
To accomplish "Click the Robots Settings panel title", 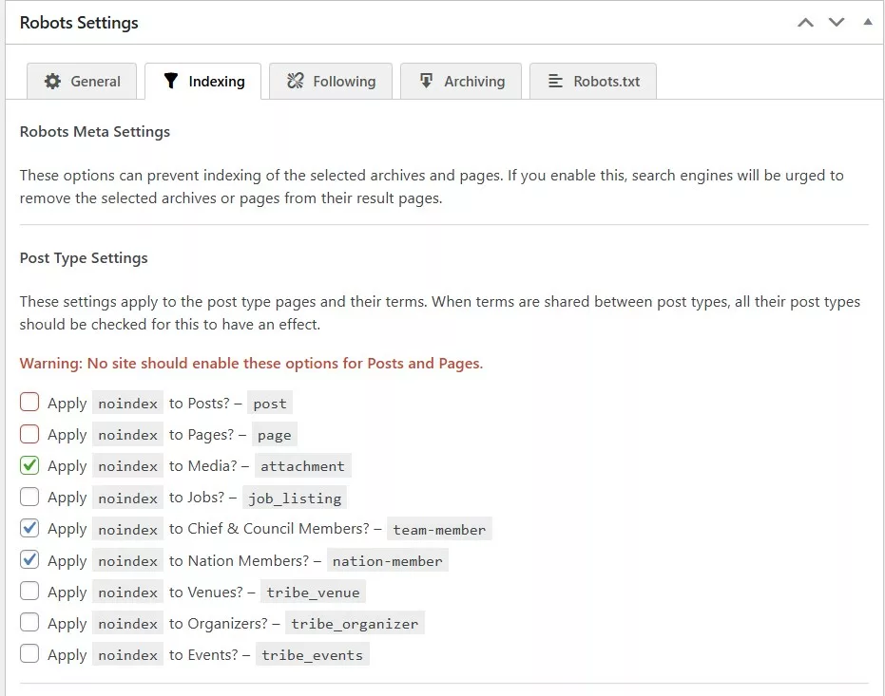I will pos(79,23).
